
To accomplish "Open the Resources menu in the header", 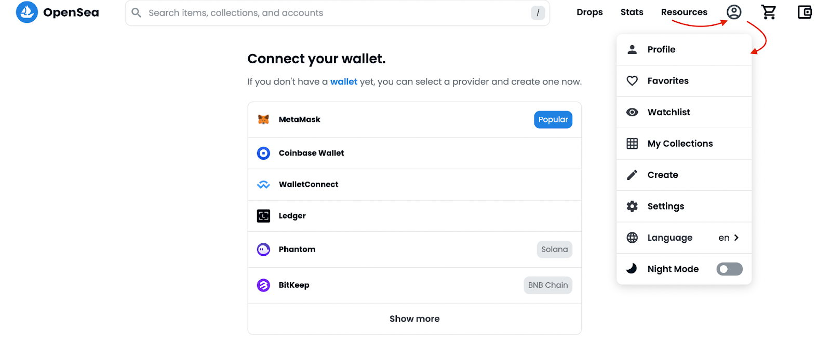I will point(683,12).
